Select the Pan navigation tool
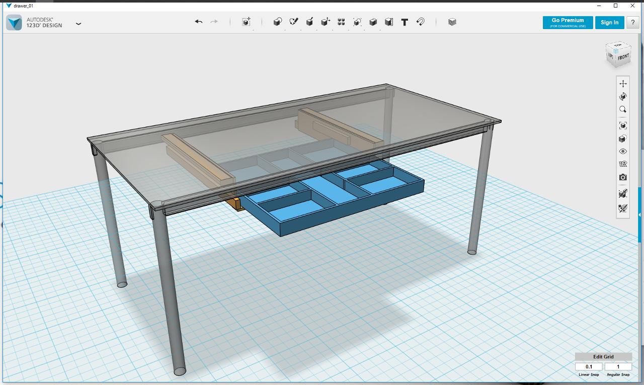644x385 pixels. 623,84
